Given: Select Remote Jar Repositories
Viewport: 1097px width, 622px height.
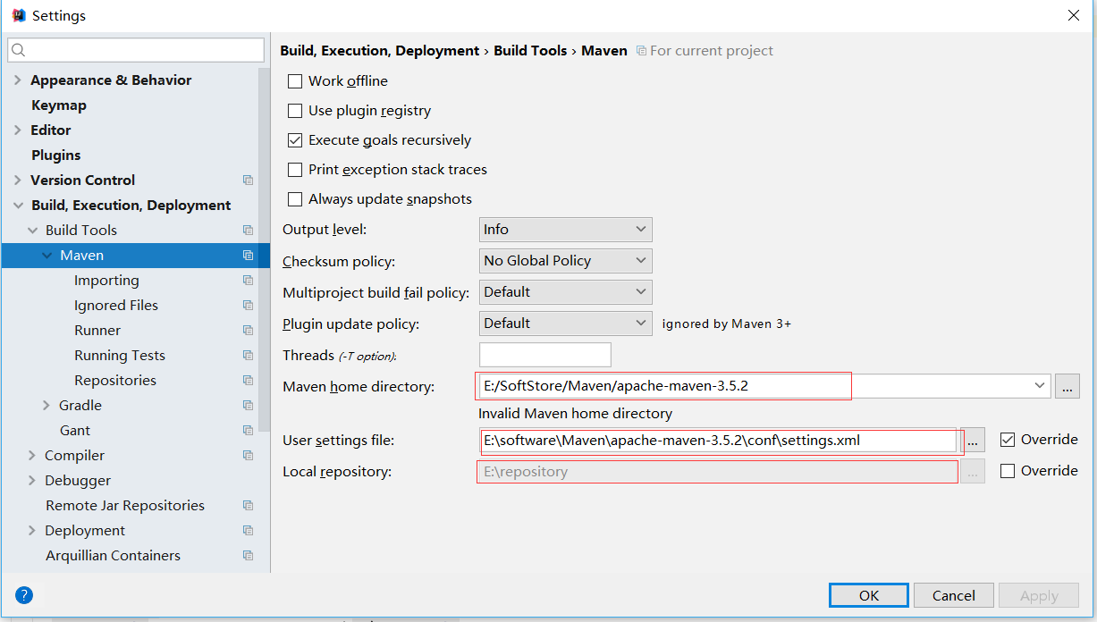Looking at the screenshot, I should (x=125, y=506).
